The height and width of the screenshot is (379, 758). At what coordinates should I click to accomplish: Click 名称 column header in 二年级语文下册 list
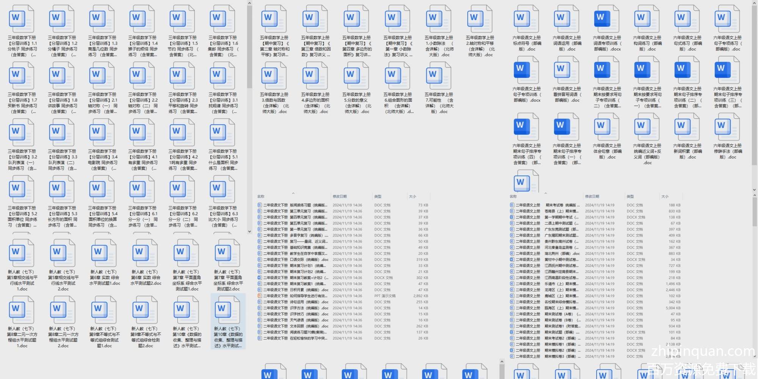tap(261, 196)
